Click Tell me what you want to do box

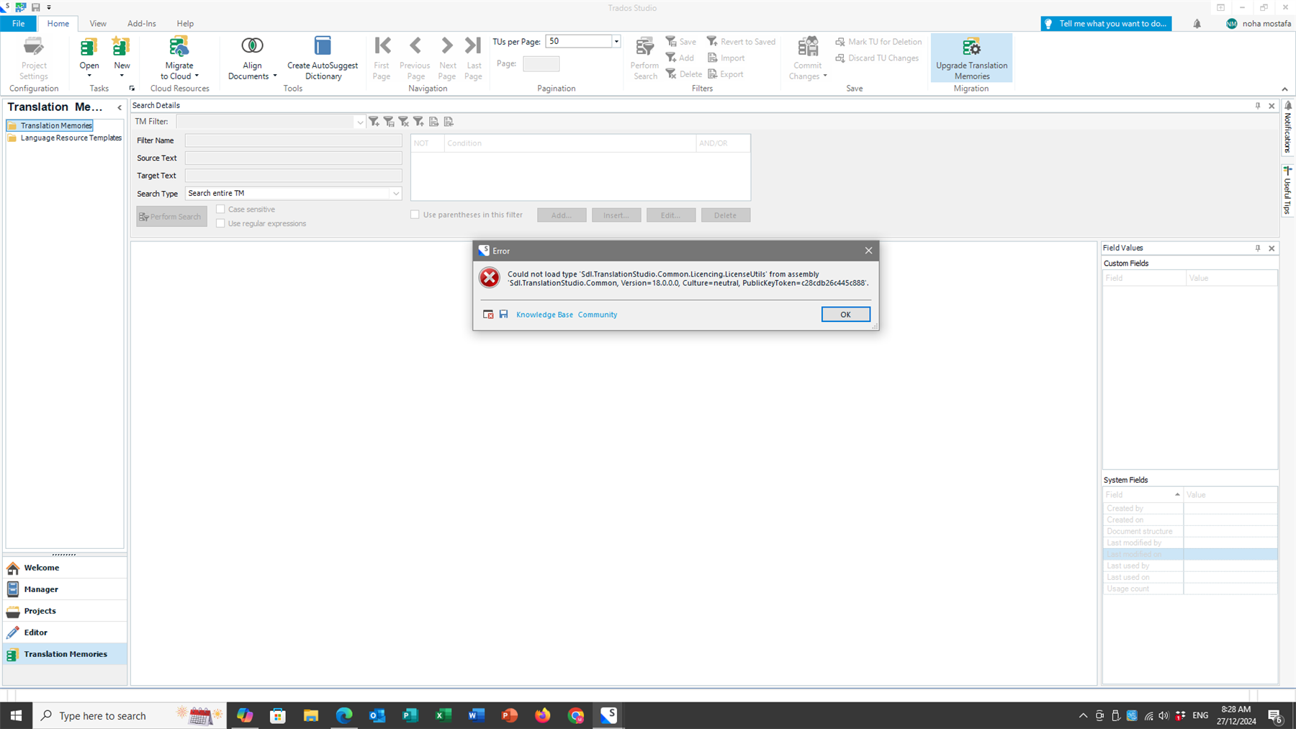(1106, 24)
